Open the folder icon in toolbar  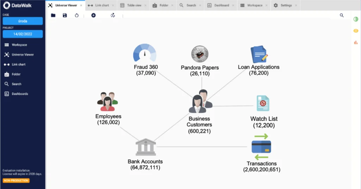click(x=53, y=16)
